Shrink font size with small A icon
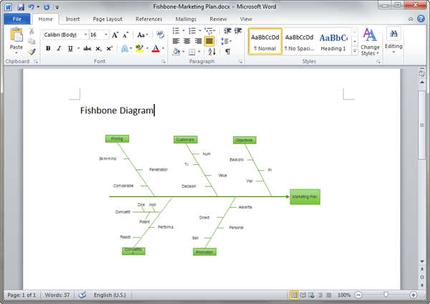The height and width of the screenshot is (304, 430). [125, 35]
